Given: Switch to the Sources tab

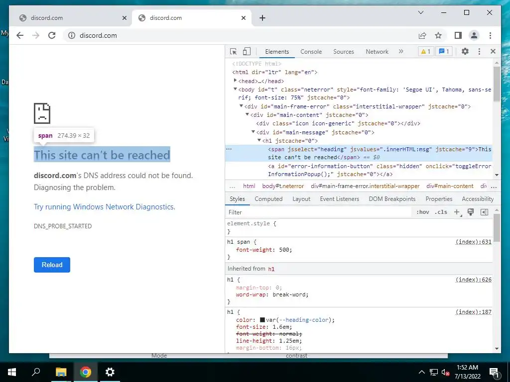Looking at the screenshot, I should [x=344, y=52].
